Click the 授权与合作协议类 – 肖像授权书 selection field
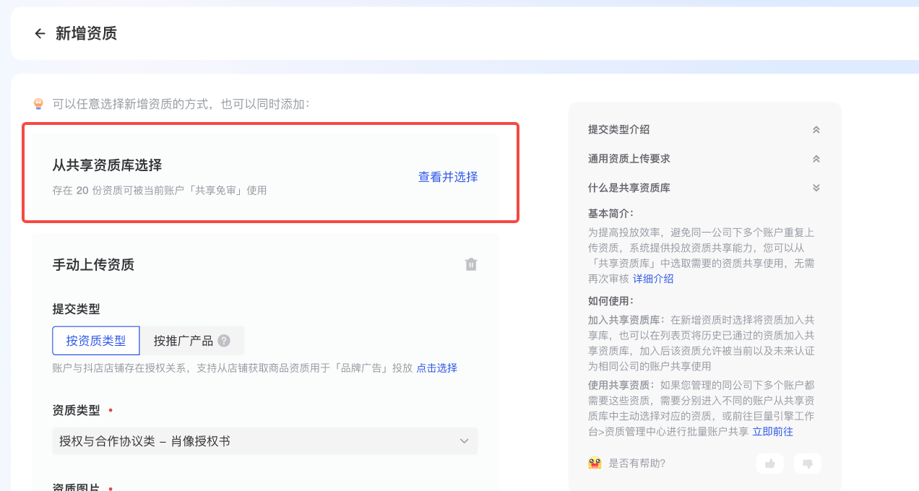 click(253, 441)
